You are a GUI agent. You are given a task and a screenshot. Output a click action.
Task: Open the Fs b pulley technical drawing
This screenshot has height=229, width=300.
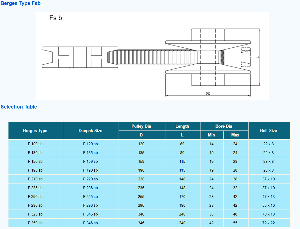(x=153, y=56)
